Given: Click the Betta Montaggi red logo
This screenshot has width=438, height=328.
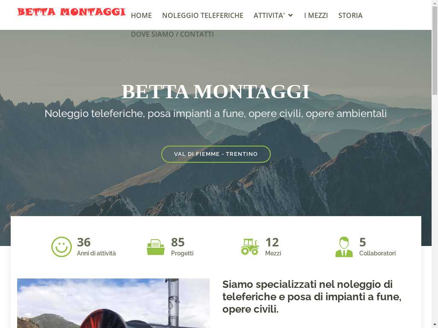Looking at the screenshot, I should click(x=71, y=12).
